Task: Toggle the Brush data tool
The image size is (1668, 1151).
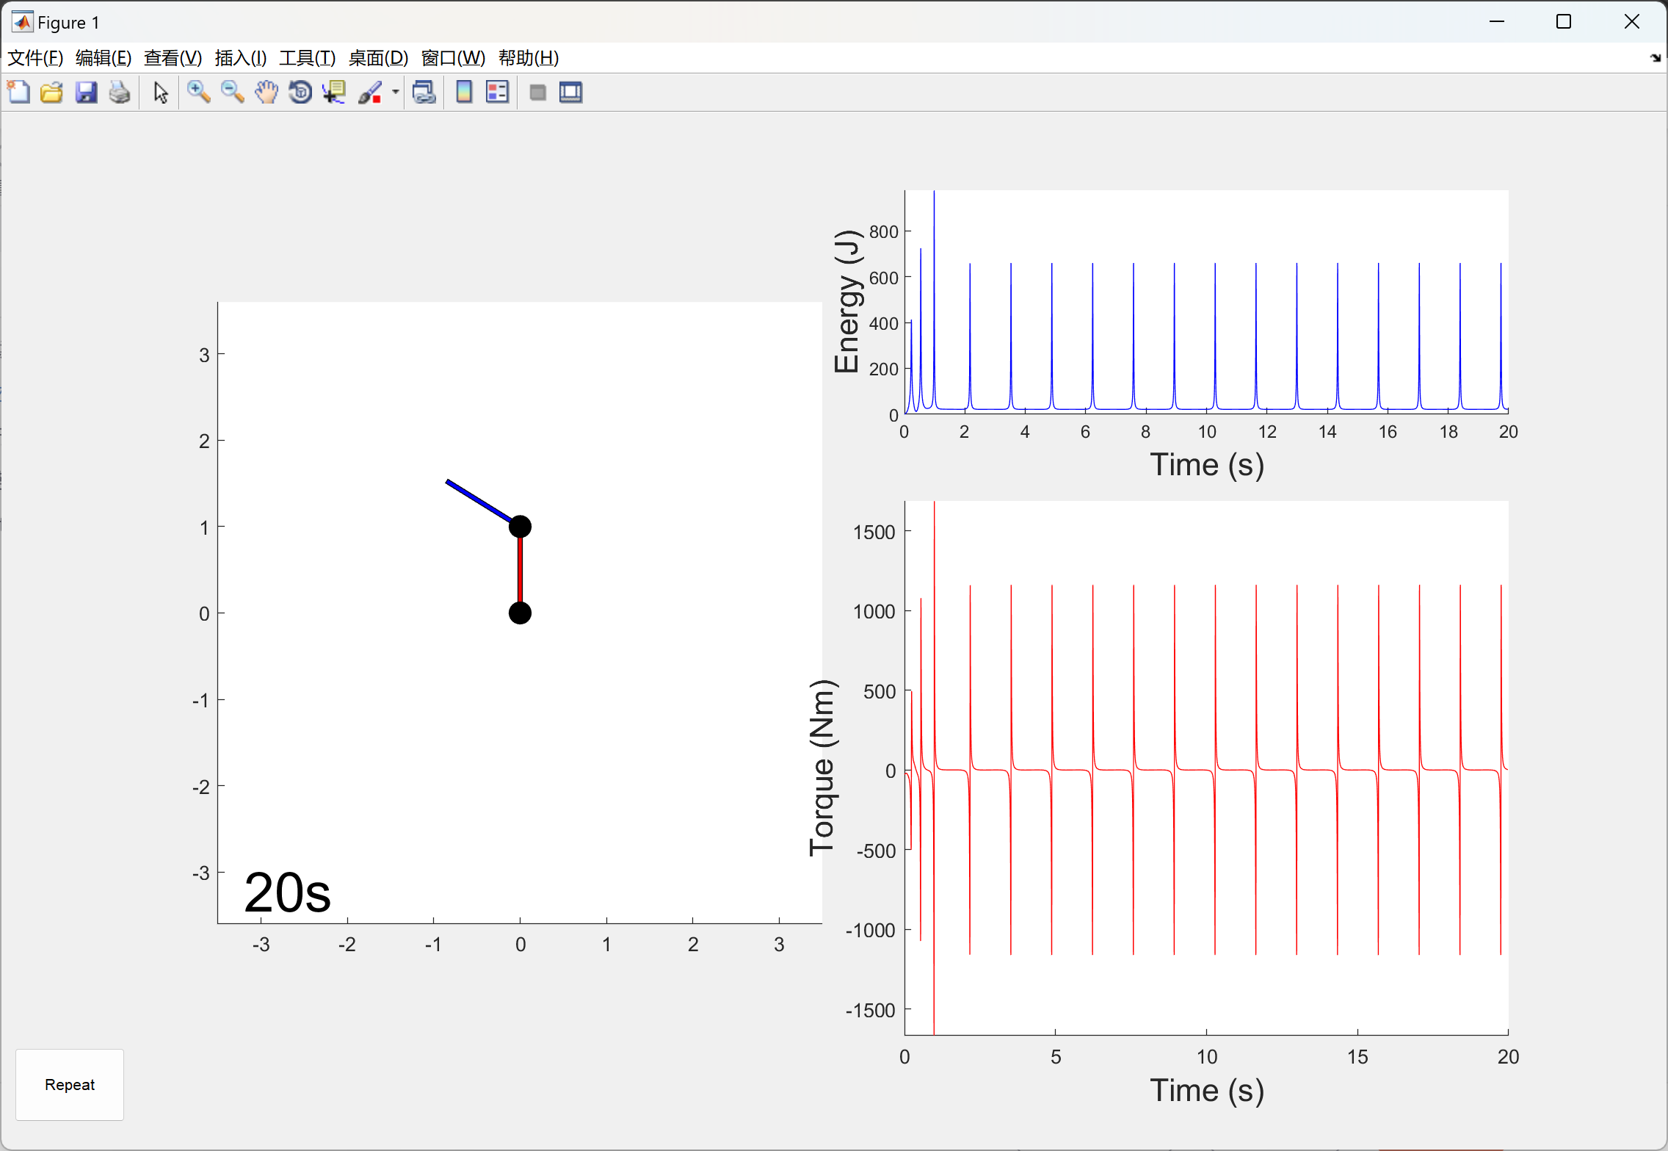Action: (x=370, y=93)
